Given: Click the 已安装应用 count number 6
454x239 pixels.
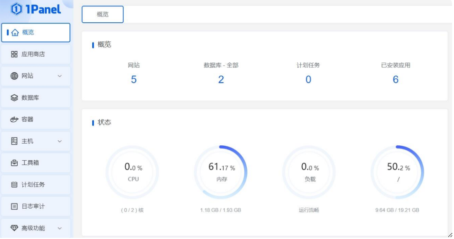Looking at the screenshot, I should (x=395, y=79).
